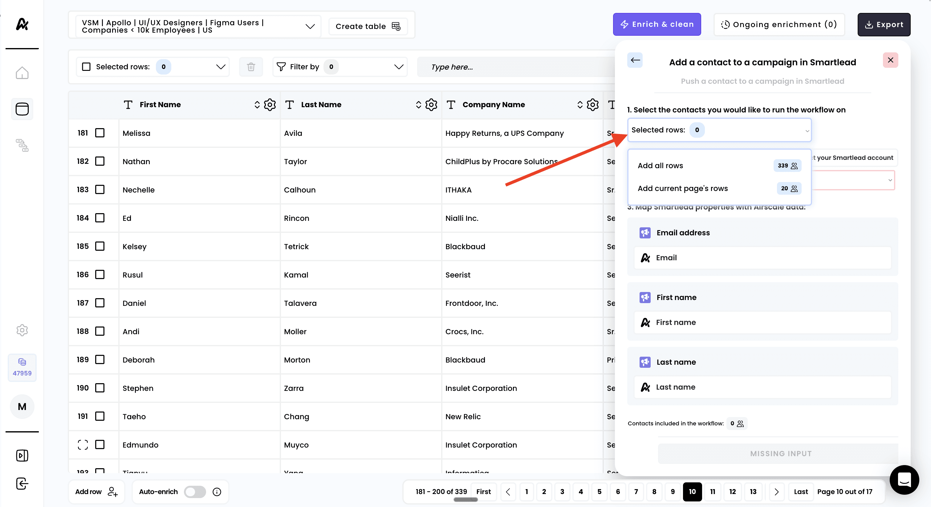Viewport: 931px width, 507px height.
Task: Click the logout icon in sidebar
Action: pos(22,484)
